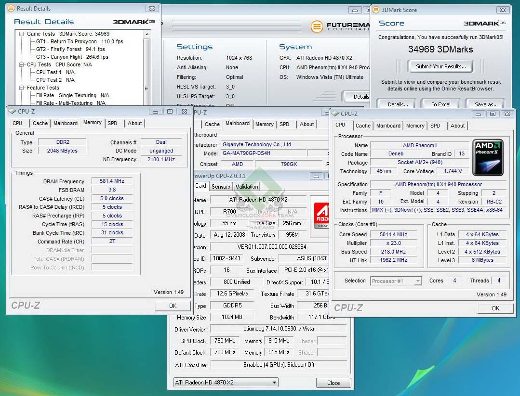Open Mainboard tab in left CPU-Z window
This screenshot has height=396, width=520.
click(x=66, y=123)
